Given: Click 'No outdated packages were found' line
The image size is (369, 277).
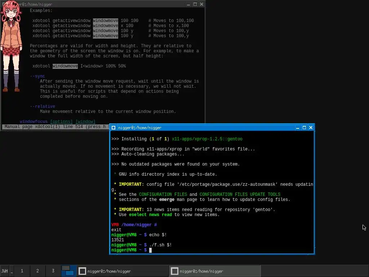Looking at the screenshot, I should click(175, 164).
